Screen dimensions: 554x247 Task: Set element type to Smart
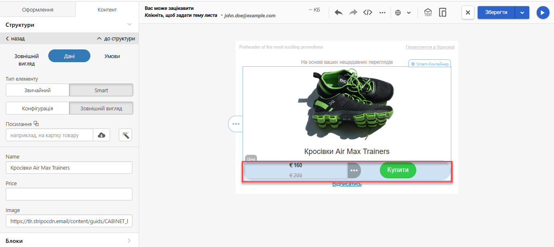coord(101,90)
